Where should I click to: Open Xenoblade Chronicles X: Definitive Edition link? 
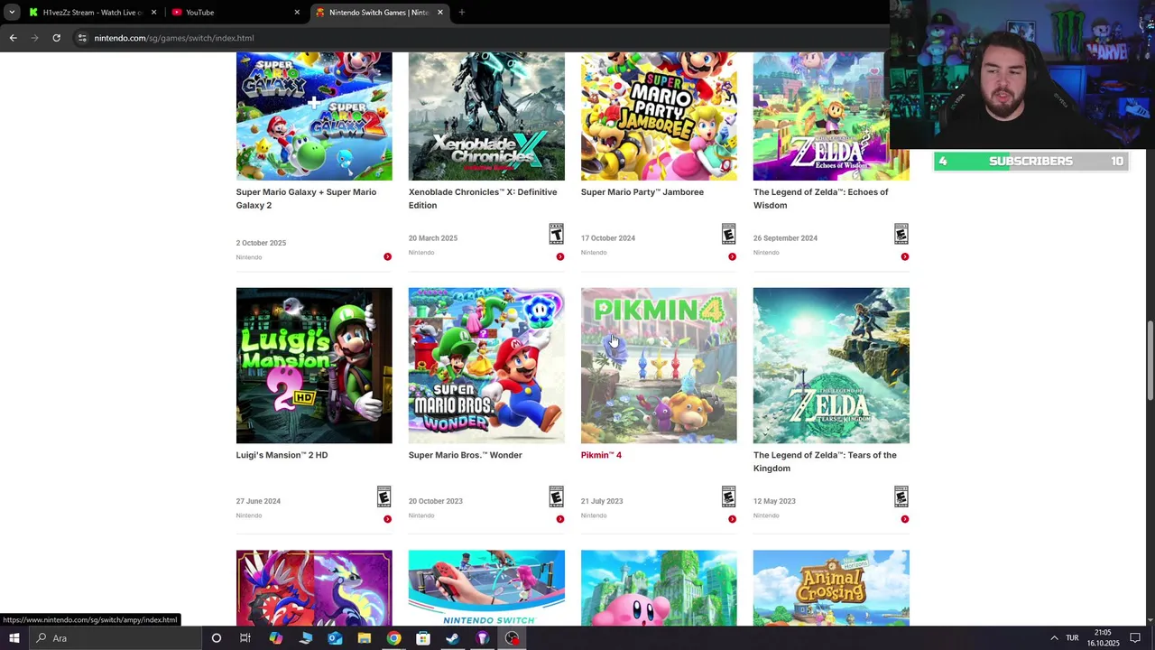(483, 199)
